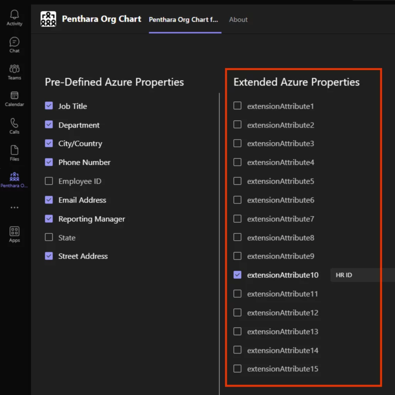Uncheck the Phone Number checkbox
The height and width of the screenshot is (395, 395).
tap(49, 162)
